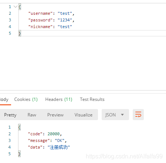Select the Preview view mode

(55, 115)
